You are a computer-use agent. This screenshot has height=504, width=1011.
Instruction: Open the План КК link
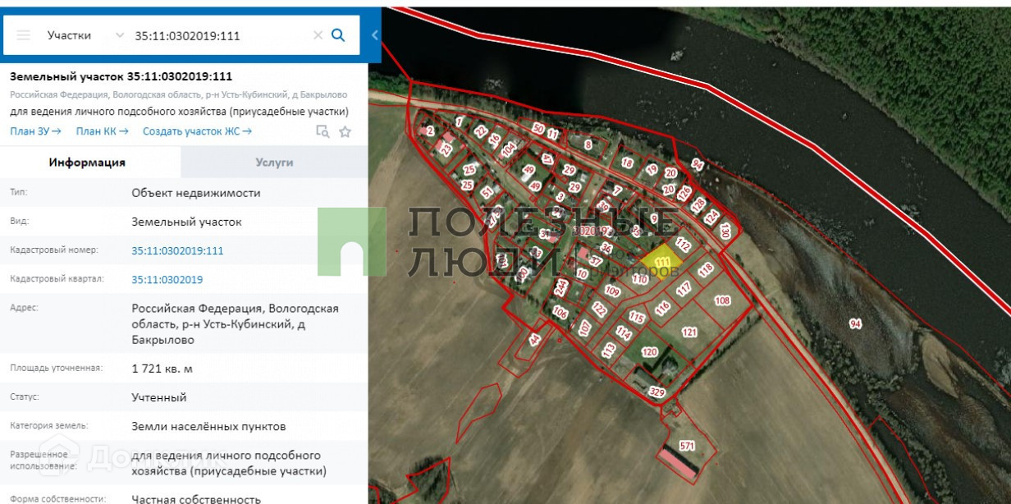[x=102, y=131]
